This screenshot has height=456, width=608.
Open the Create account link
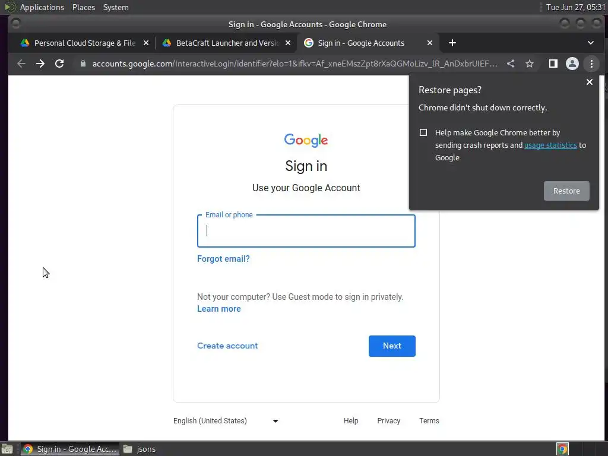[227, 346]
